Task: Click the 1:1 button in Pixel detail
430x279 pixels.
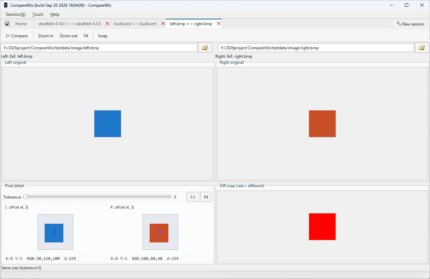Action: coord(193,197)
